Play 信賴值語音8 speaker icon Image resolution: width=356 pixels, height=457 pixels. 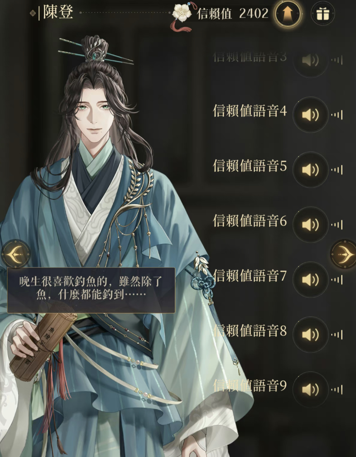311,335
